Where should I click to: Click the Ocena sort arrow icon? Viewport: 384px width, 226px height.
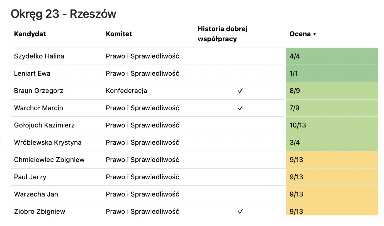point(315,34)
